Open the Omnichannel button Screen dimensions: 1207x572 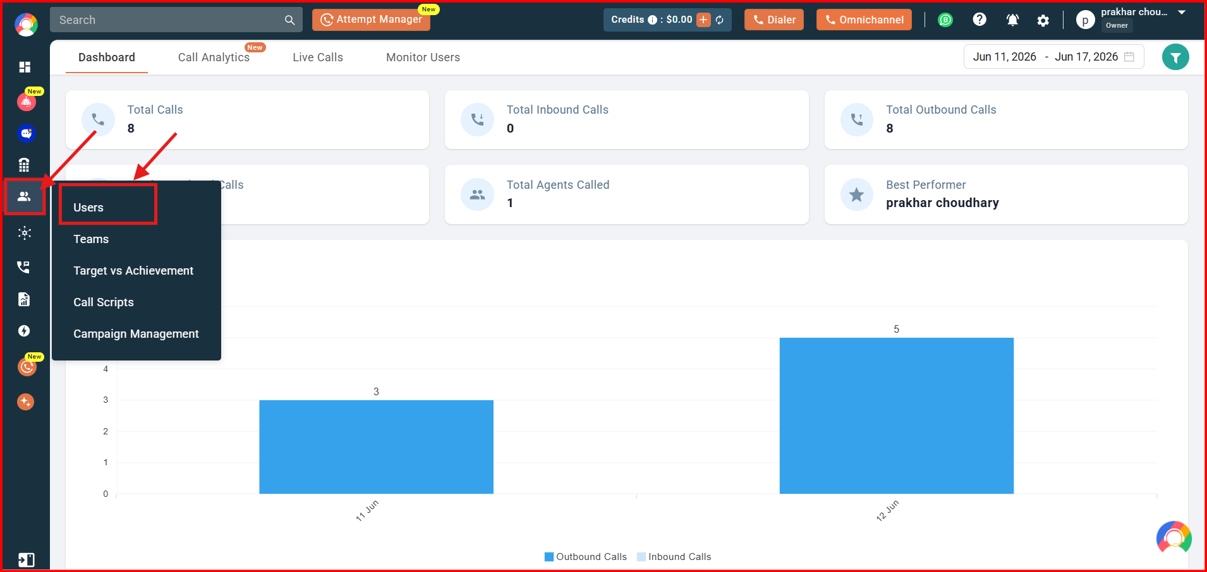864,20
